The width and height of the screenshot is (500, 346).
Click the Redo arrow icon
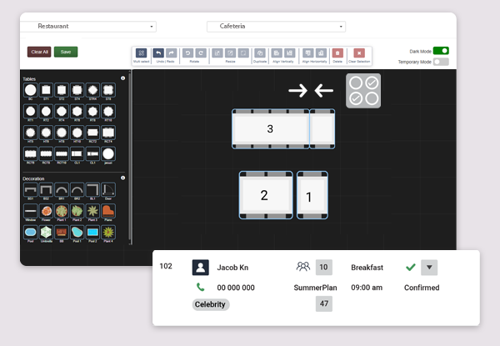(172, 53)
